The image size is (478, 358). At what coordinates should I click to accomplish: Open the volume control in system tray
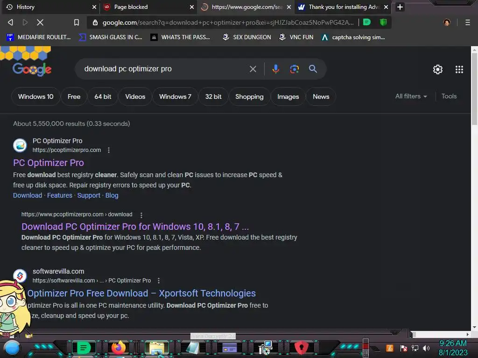tap(426, 348)
